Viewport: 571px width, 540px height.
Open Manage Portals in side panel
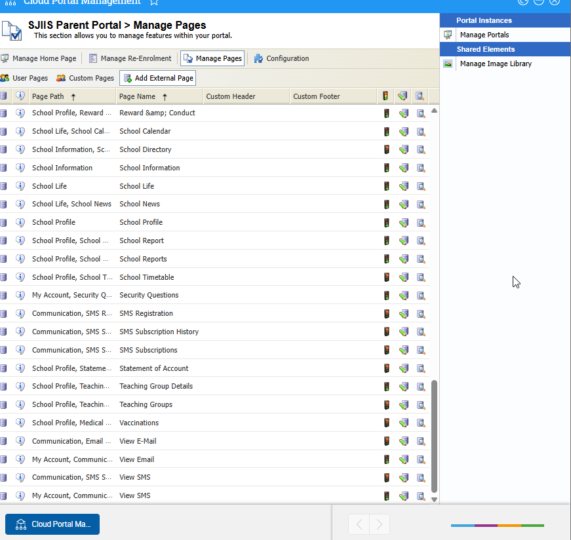484,35
